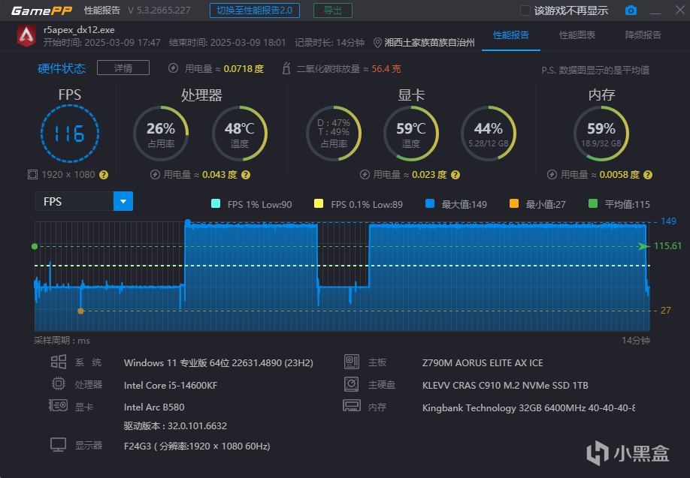Click lightning icon beside GPU 0.023 度
Viewport: 690px width, 478px height.
pos(365,174)
